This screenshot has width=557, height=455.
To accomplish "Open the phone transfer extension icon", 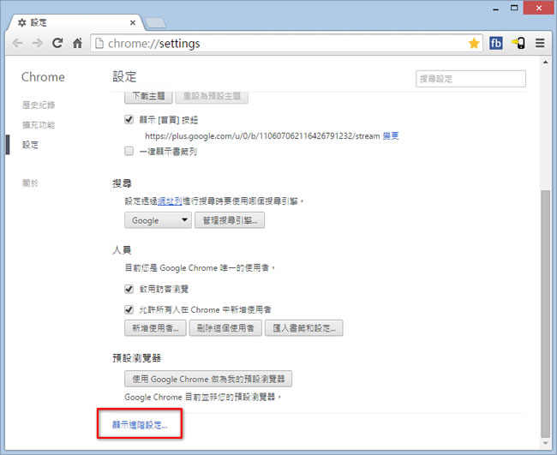I will 518,44.
